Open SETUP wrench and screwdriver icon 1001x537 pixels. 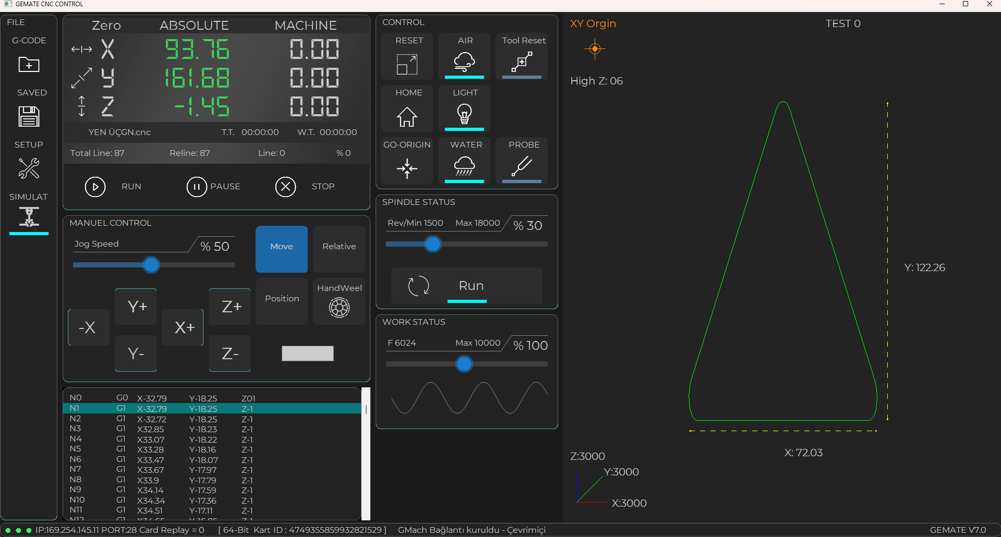[x=29, y=168]
